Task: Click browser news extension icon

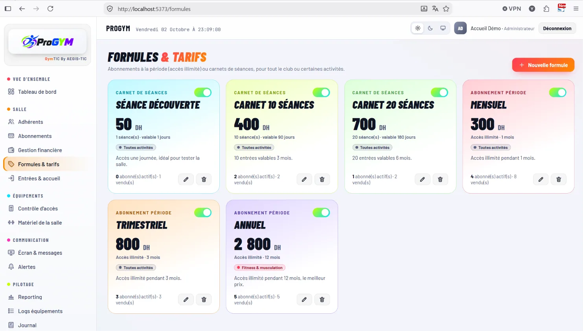Action: click(x=561, y=8)
